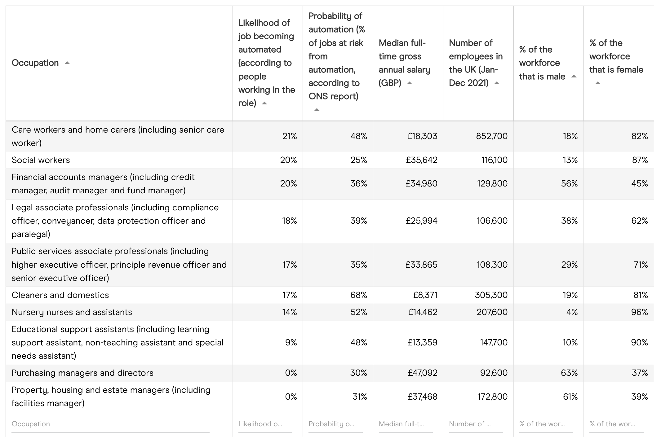The width and height of the screenshot is (661, 443).
Task: Click sort arrow for Likelihood of job becoming automated
Action: click(264, 103)
